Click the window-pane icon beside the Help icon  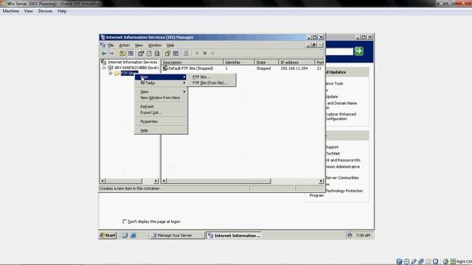point(176,54)
